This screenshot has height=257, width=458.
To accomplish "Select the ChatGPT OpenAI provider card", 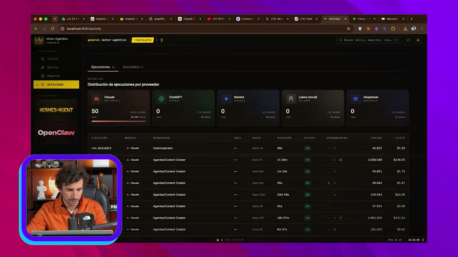I will tap(184, 108).
